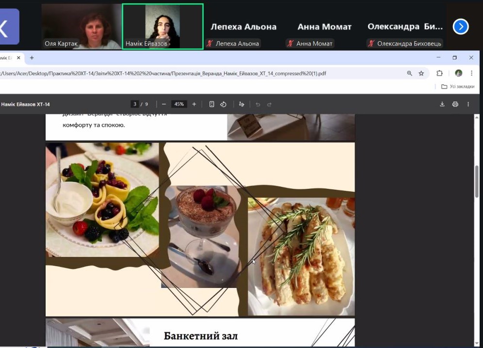Click the page number input field
This screenshot has height=348, width=483.
tap(134, 104)
